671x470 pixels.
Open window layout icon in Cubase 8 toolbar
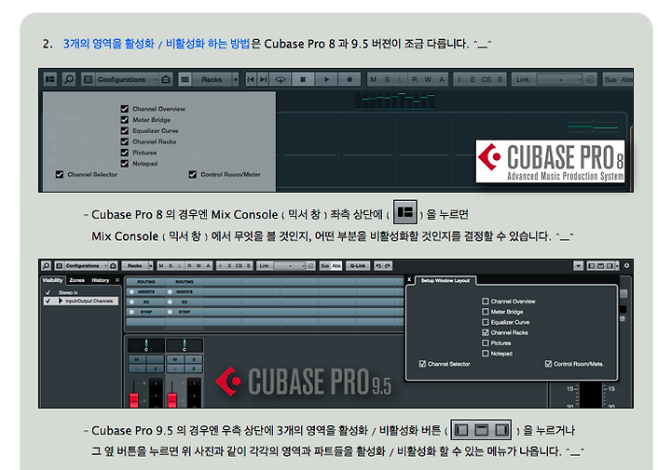tap(50, 79)
